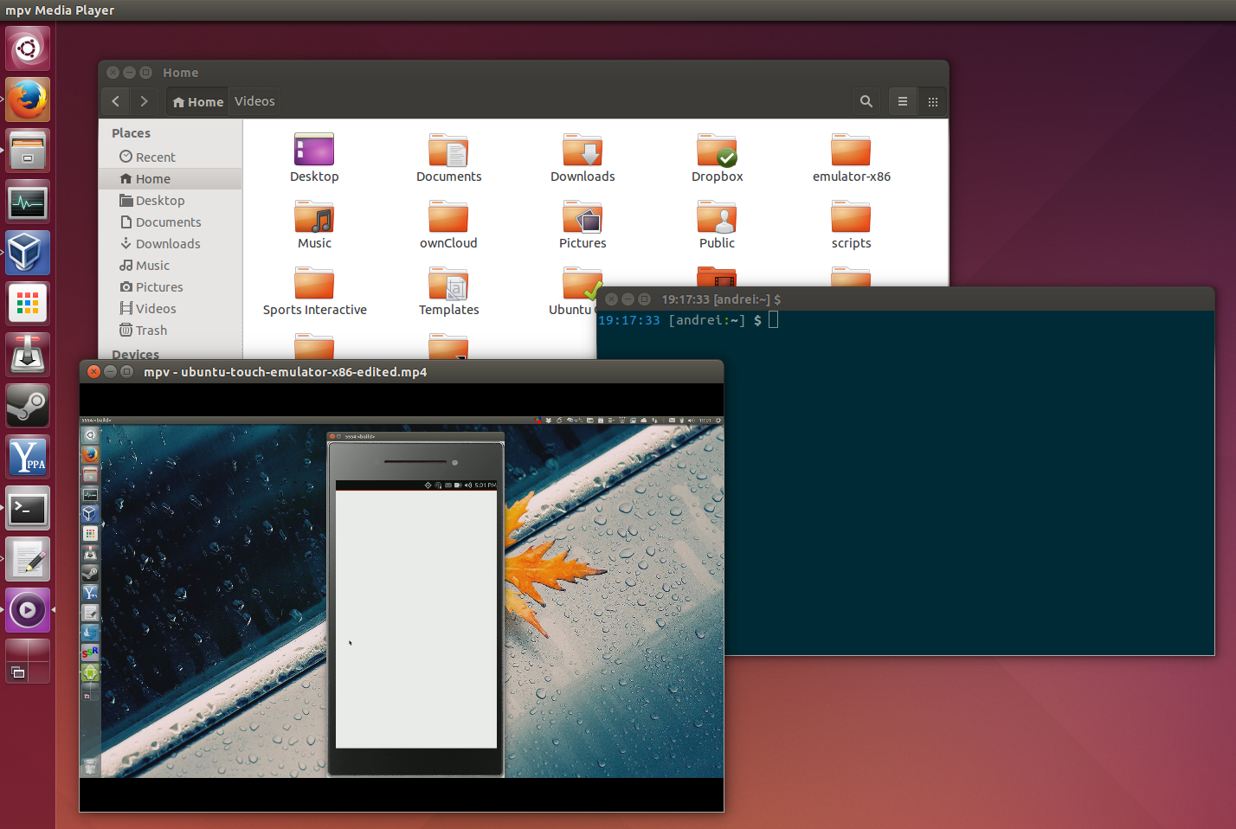Open the Ubuntu Dash home icon

[27, 48]
